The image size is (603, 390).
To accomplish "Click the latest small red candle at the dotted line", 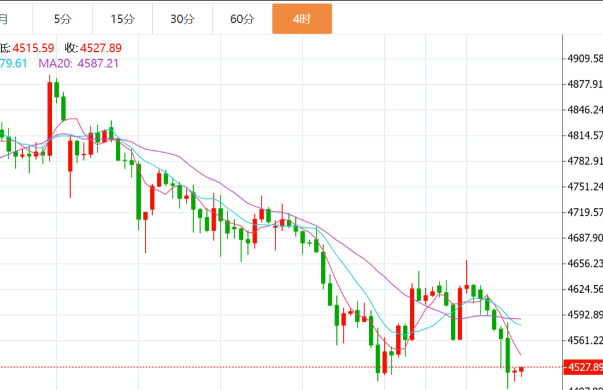I will (x=521, y=370).
